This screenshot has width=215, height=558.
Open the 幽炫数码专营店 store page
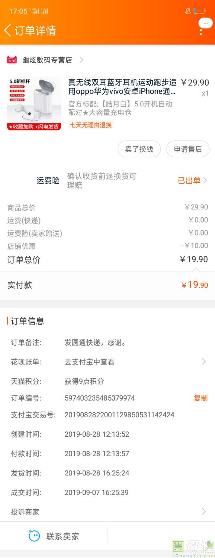click(x=47, y=60)
